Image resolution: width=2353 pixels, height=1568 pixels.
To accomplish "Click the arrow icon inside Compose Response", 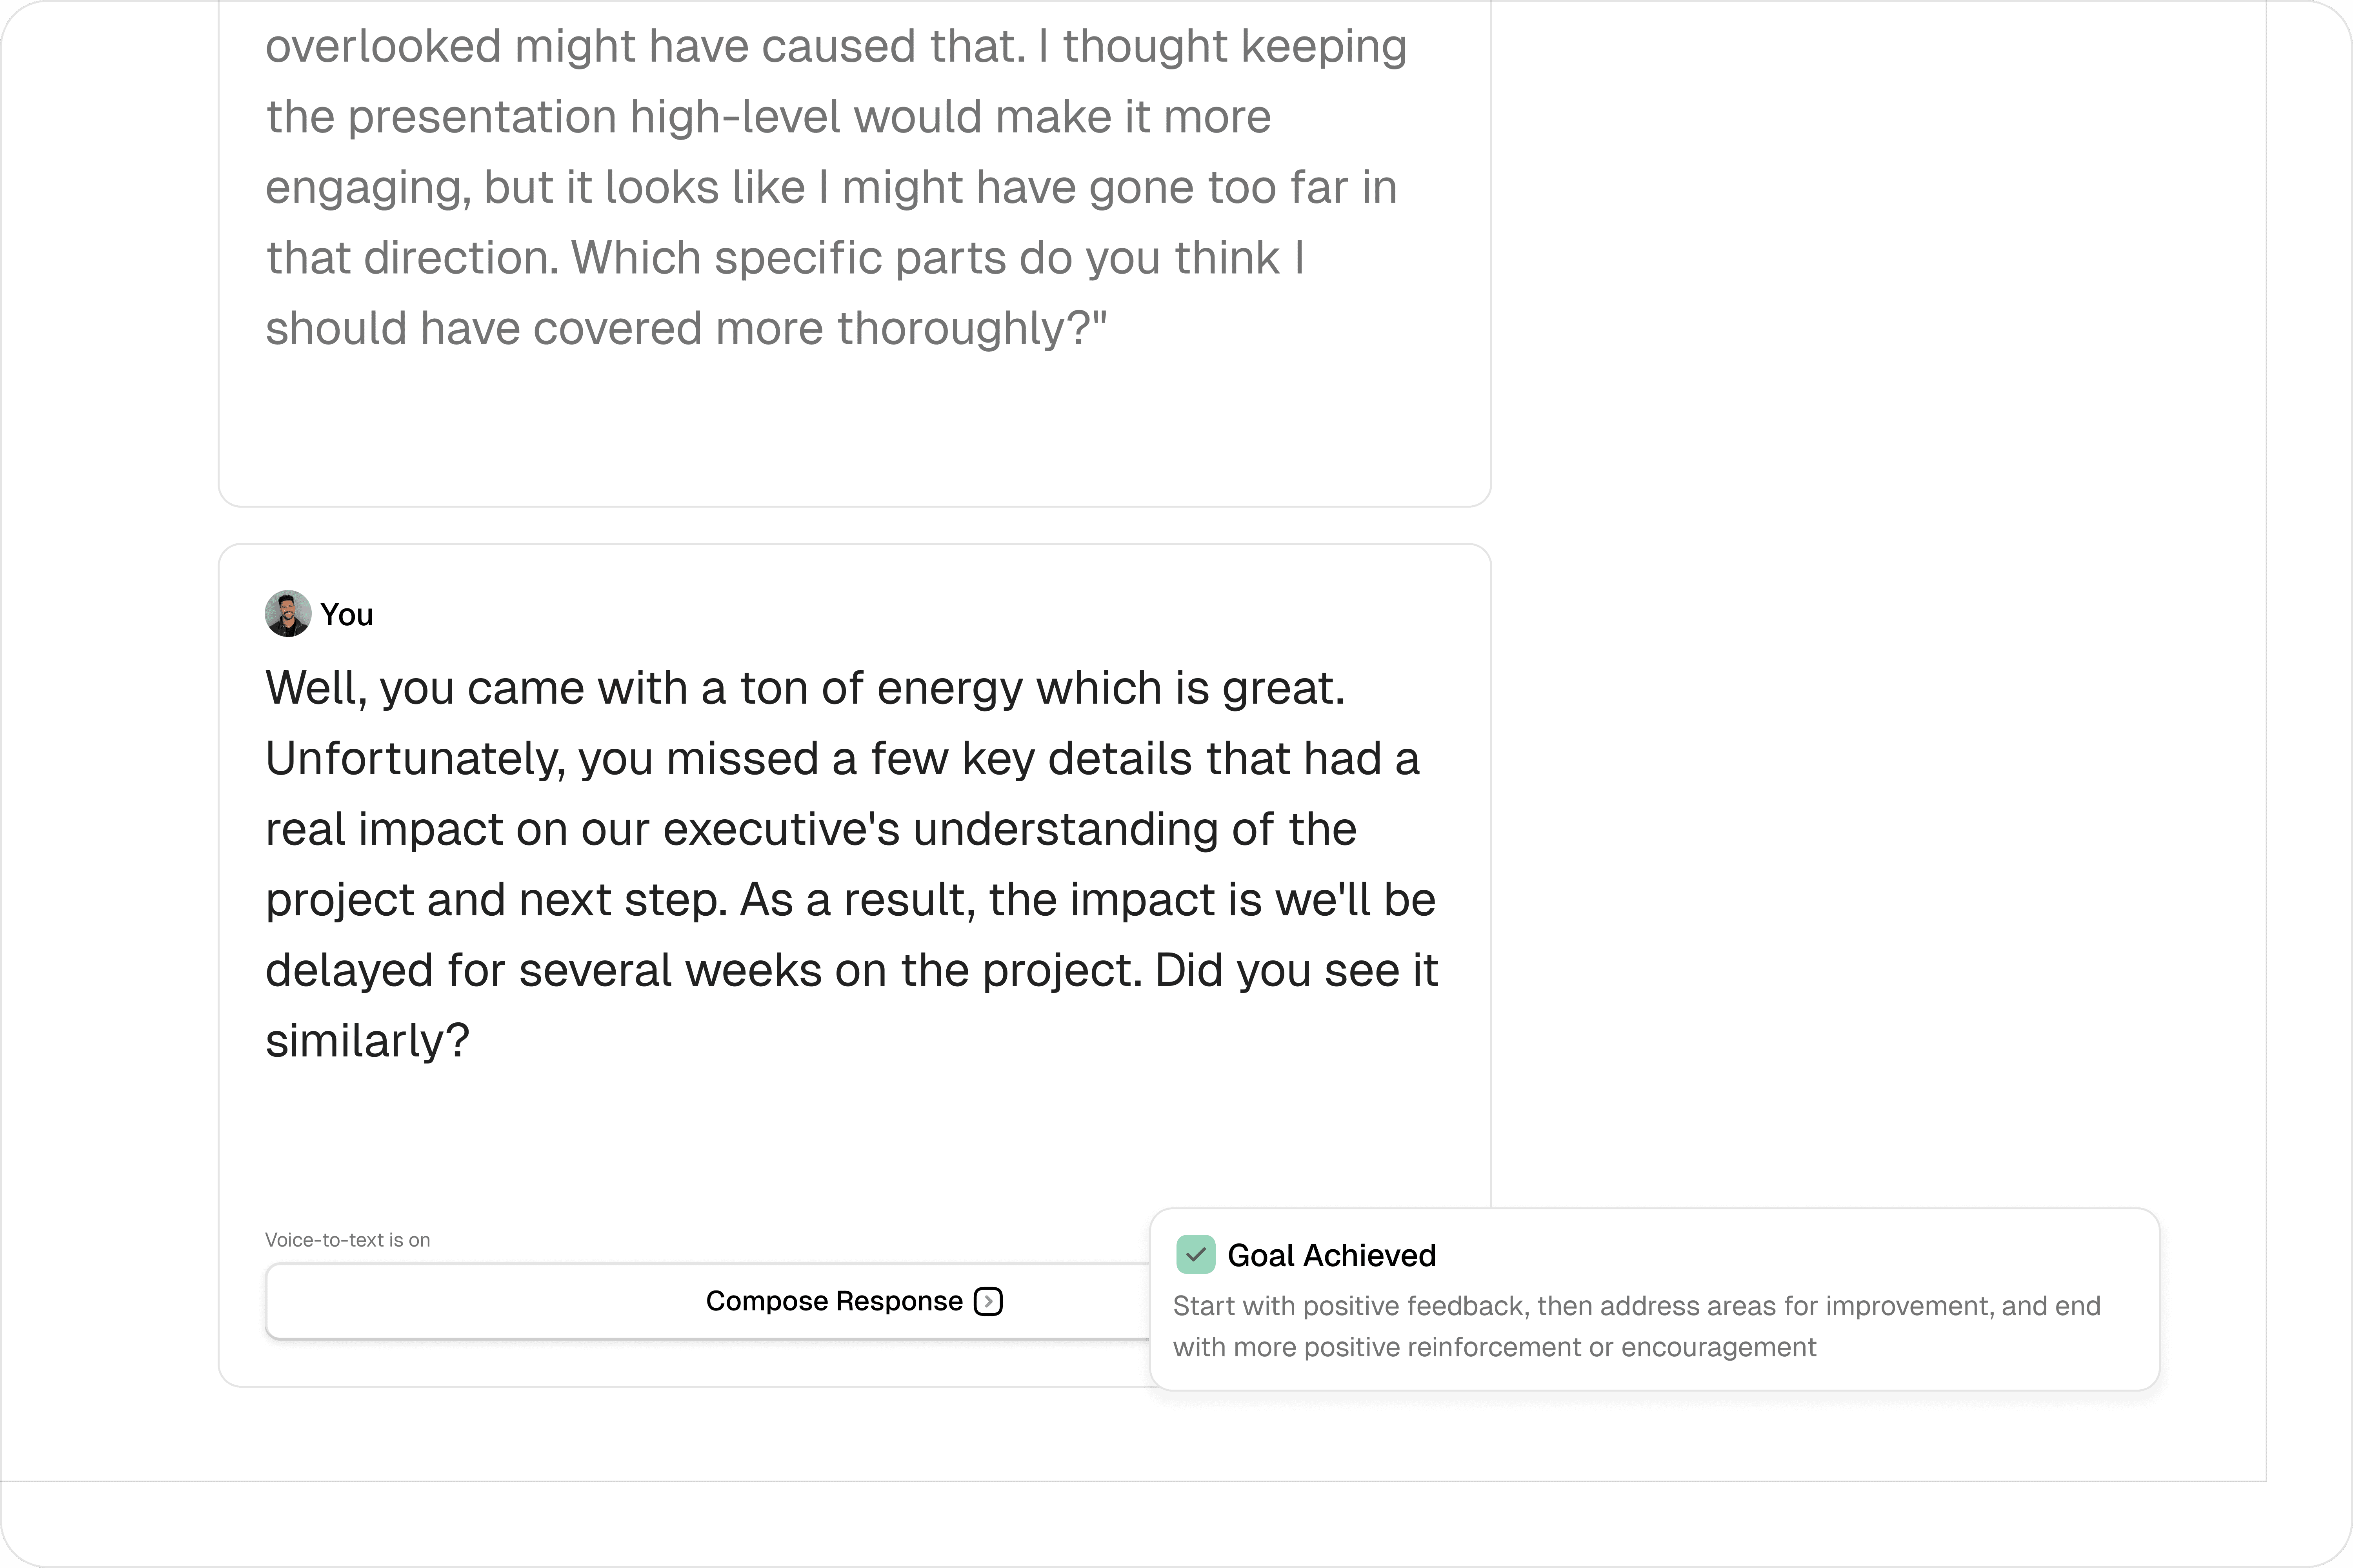I will click(x=988, y=1301).
